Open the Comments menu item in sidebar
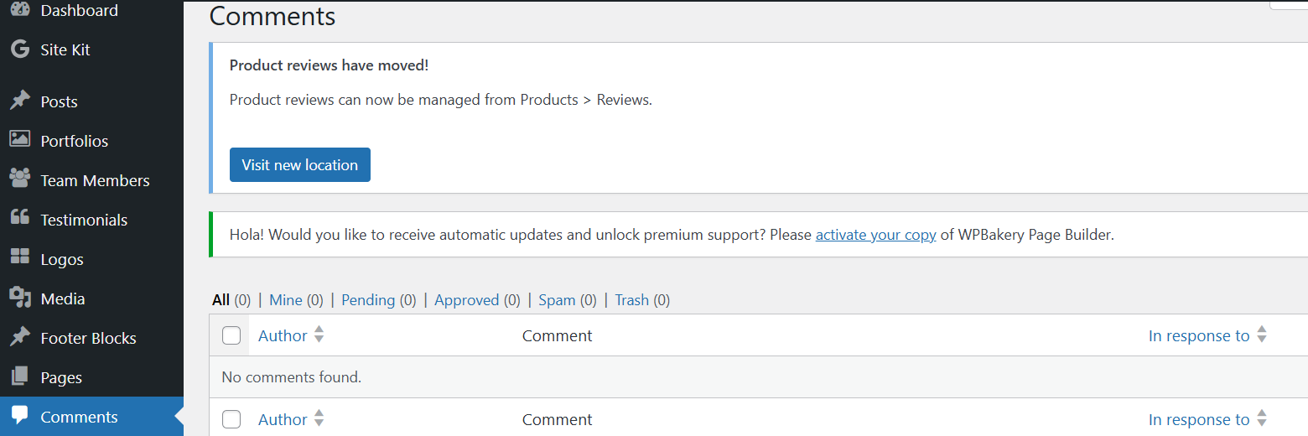This screenshot has width=1308, height=436. pyautogui.click(x=79, y=417)
